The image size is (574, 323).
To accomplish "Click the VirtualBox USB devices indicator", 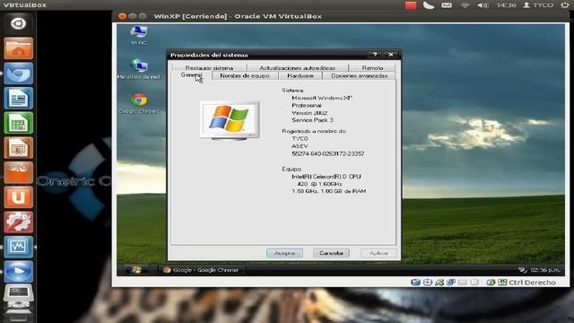I will [439, 283].
